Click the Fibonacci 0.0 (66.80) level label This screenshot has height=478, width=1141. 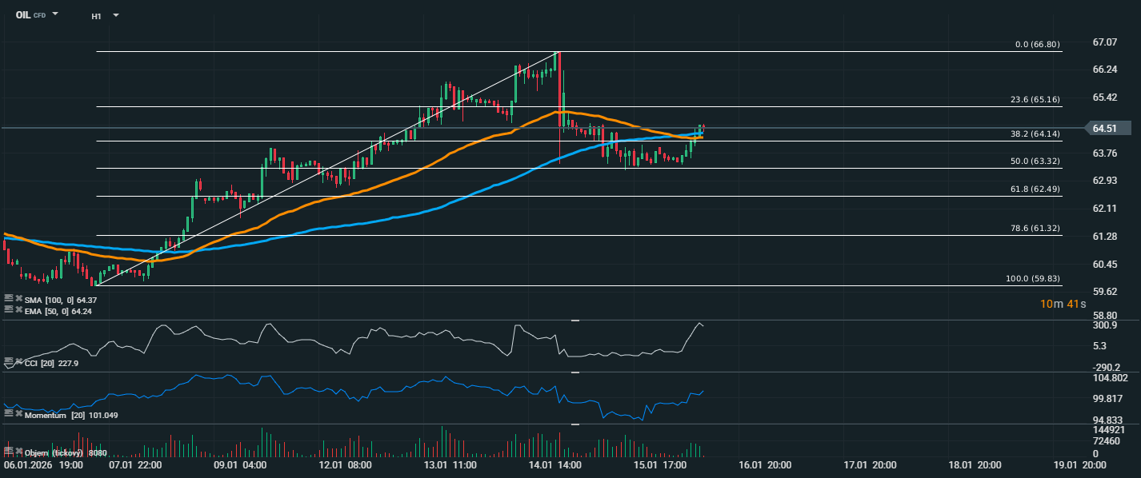click(x=1037, y=45)
